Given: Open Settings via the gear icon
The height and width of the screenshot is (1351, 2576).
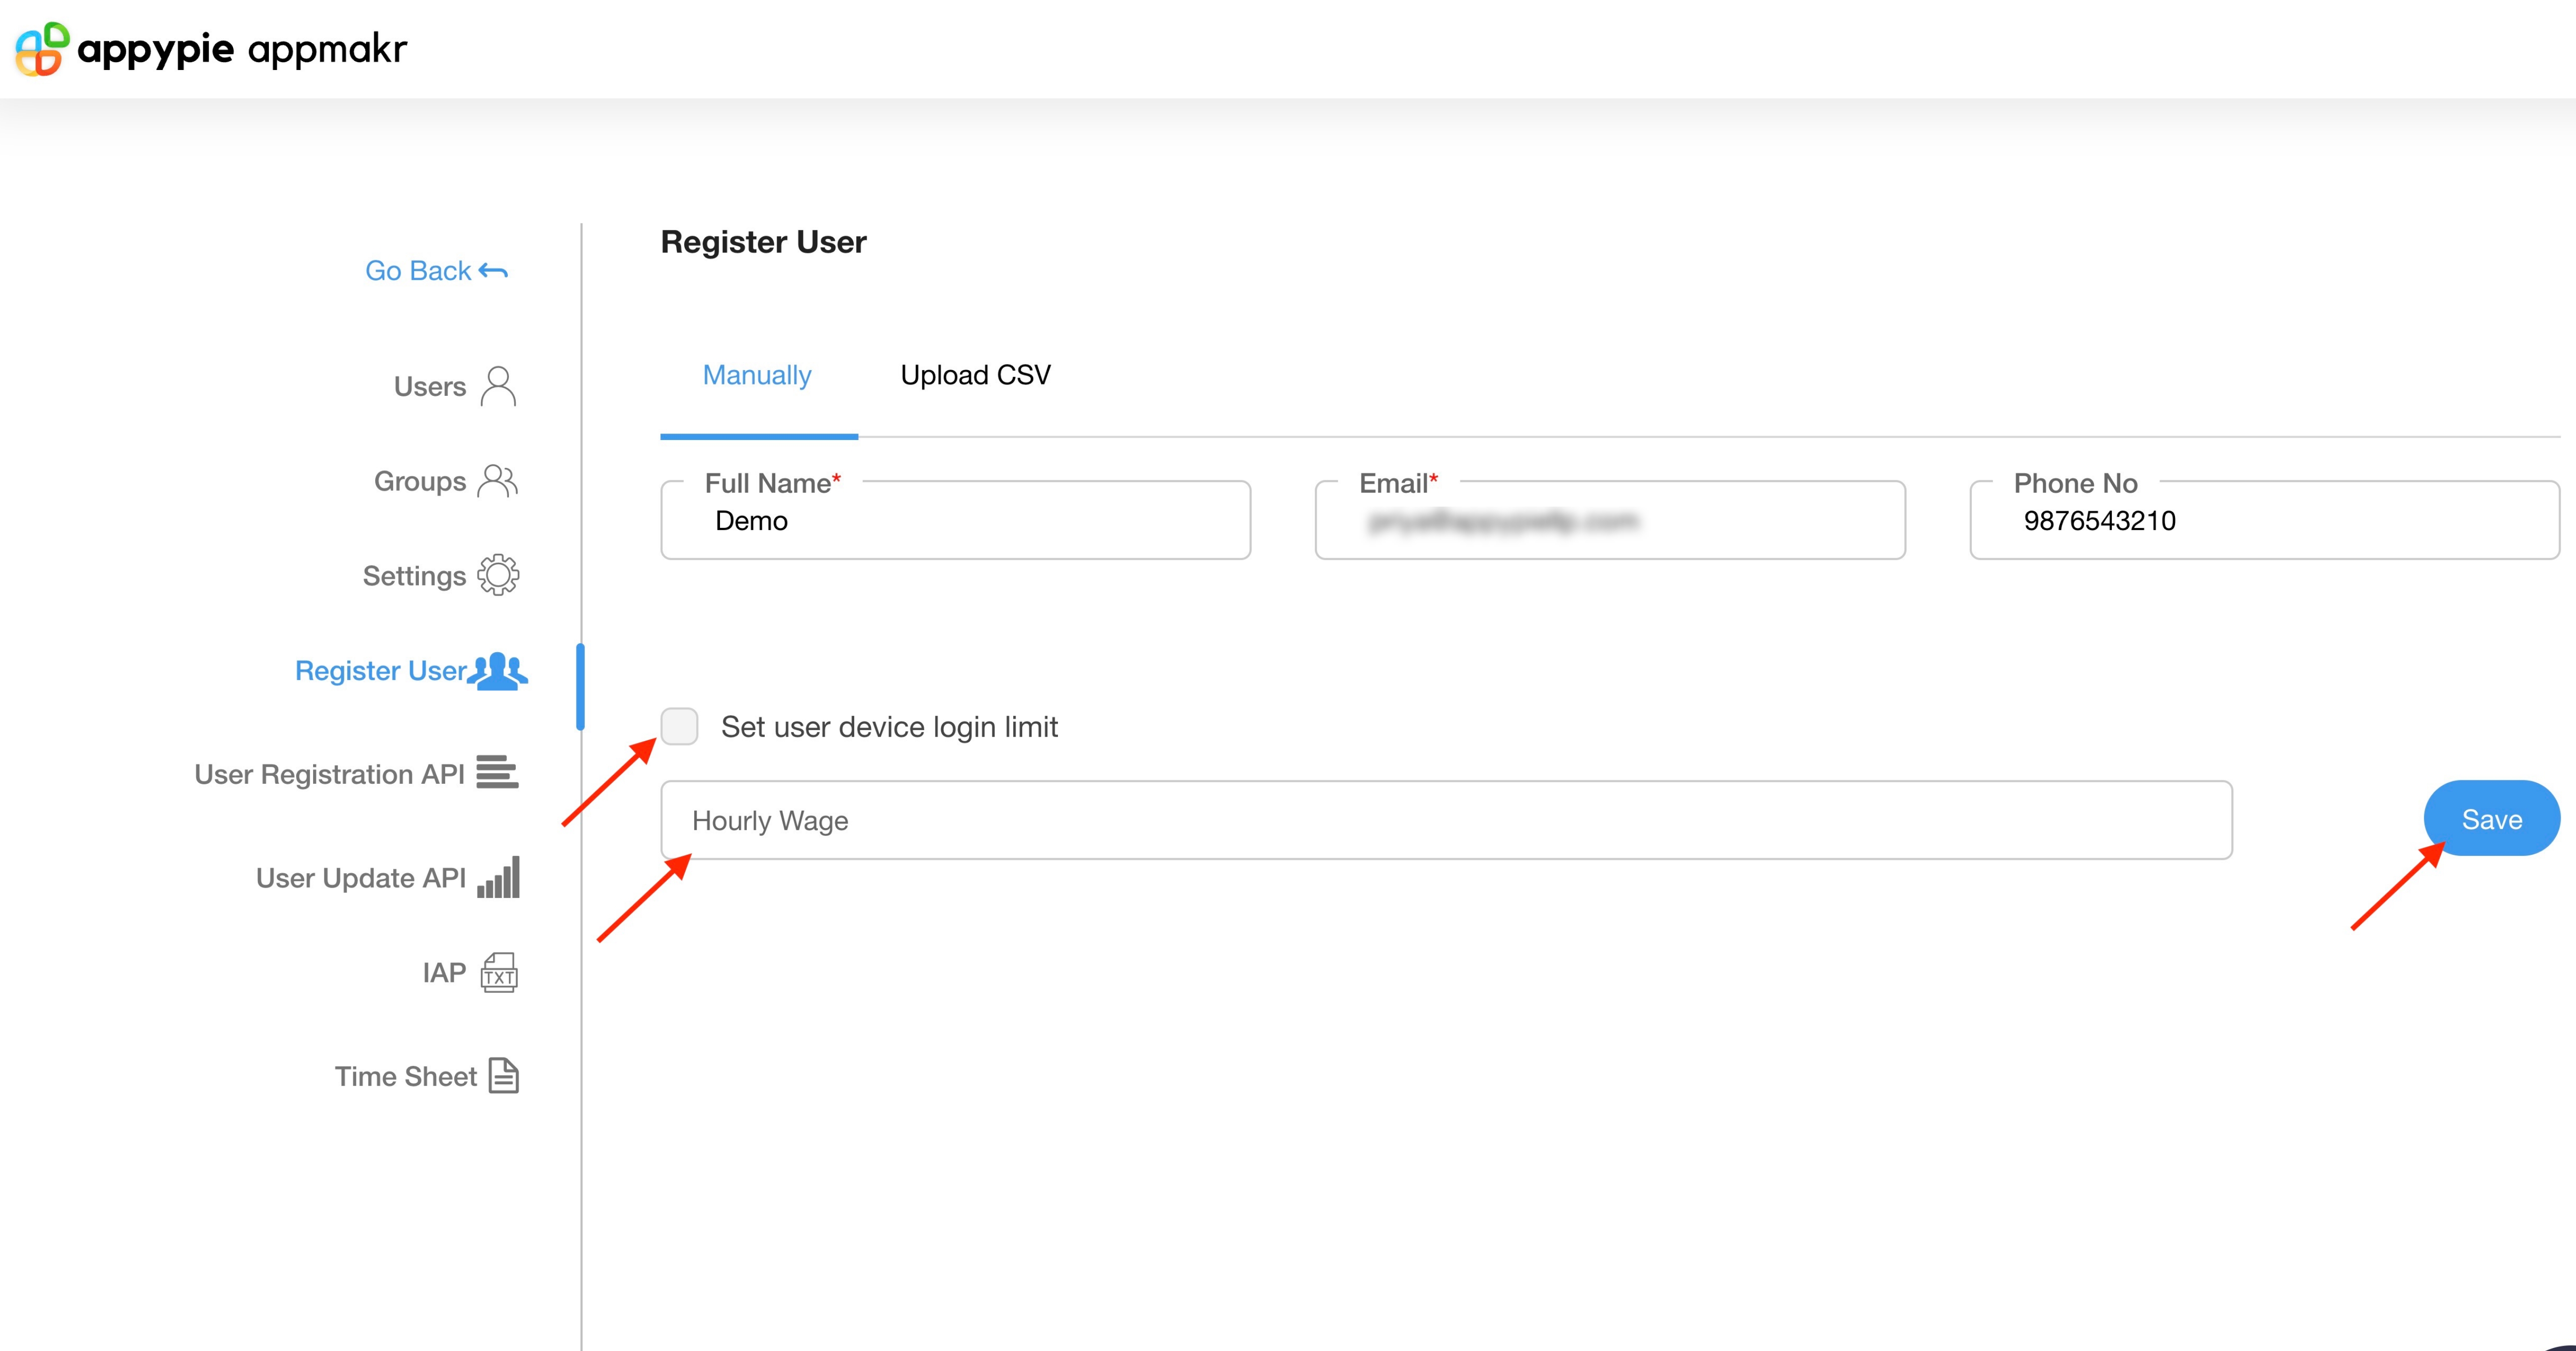Looking at the screenshot, I should [x=498, y=576].
